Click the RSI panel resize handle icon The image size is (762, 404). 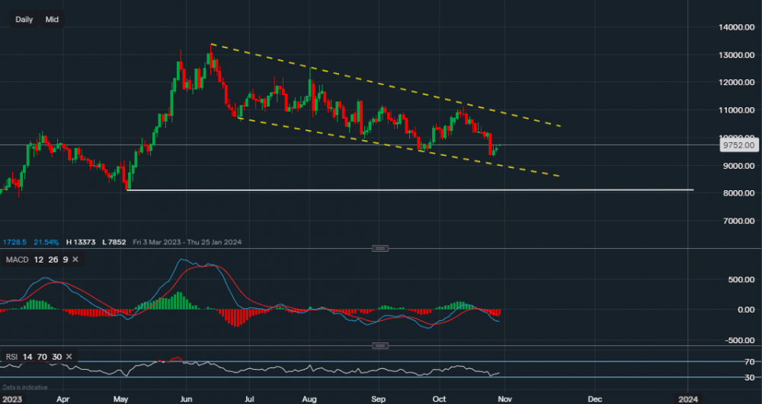pyautogui.click(x=380, y=346)
